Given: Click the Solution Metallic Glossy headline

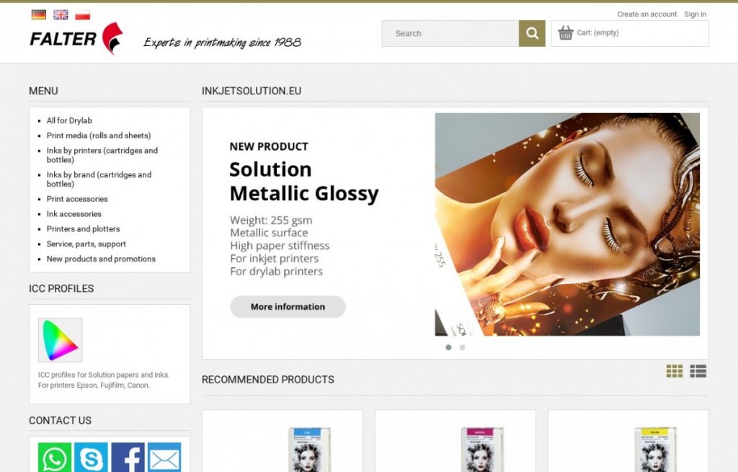Looking at the screenshot, I should (x=304, y=181).
